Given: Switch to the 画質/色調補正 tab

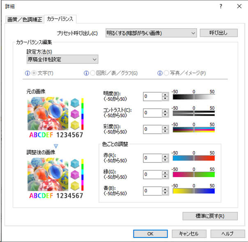Looking at the screenshot, I should 25,19.
